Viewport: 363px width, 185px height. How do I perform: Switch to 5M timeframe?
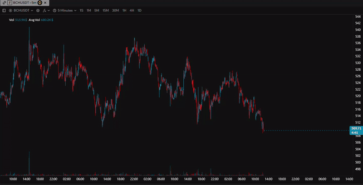pyautogui.click(x=97, y=10)
